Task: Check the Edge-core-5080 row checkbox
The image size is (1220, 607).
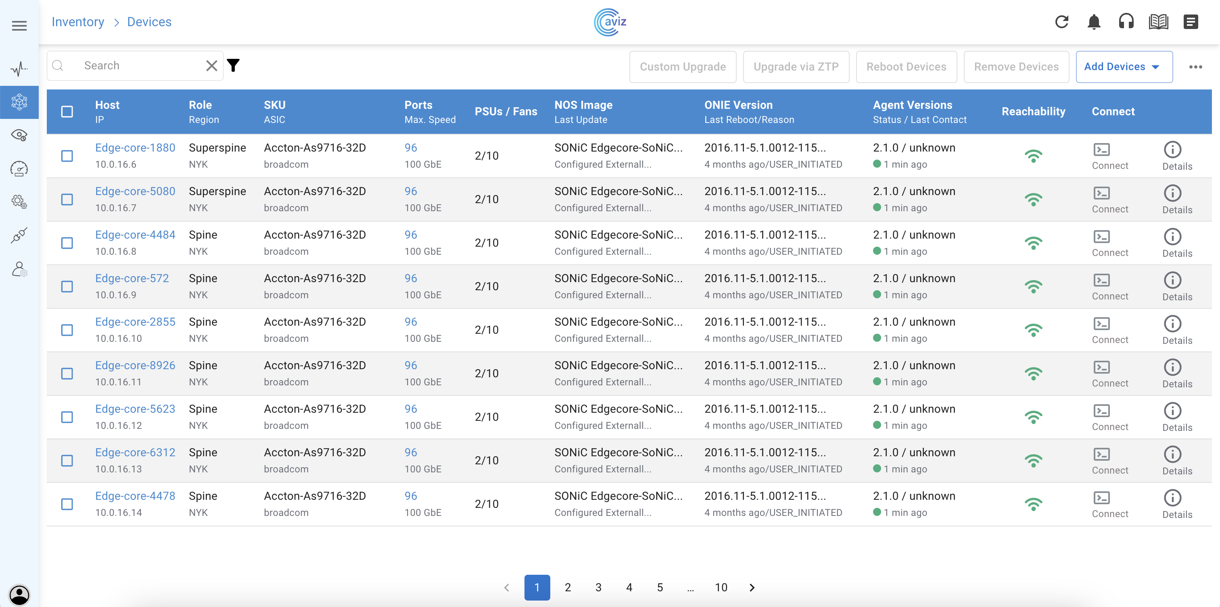Action: pos(67,199)
